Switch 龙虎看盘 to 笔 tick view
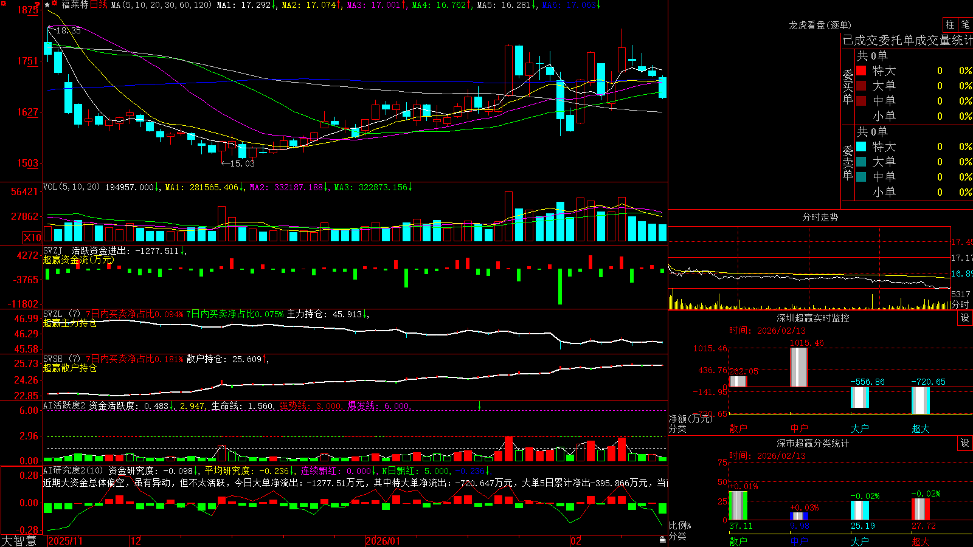 (965, 24)
